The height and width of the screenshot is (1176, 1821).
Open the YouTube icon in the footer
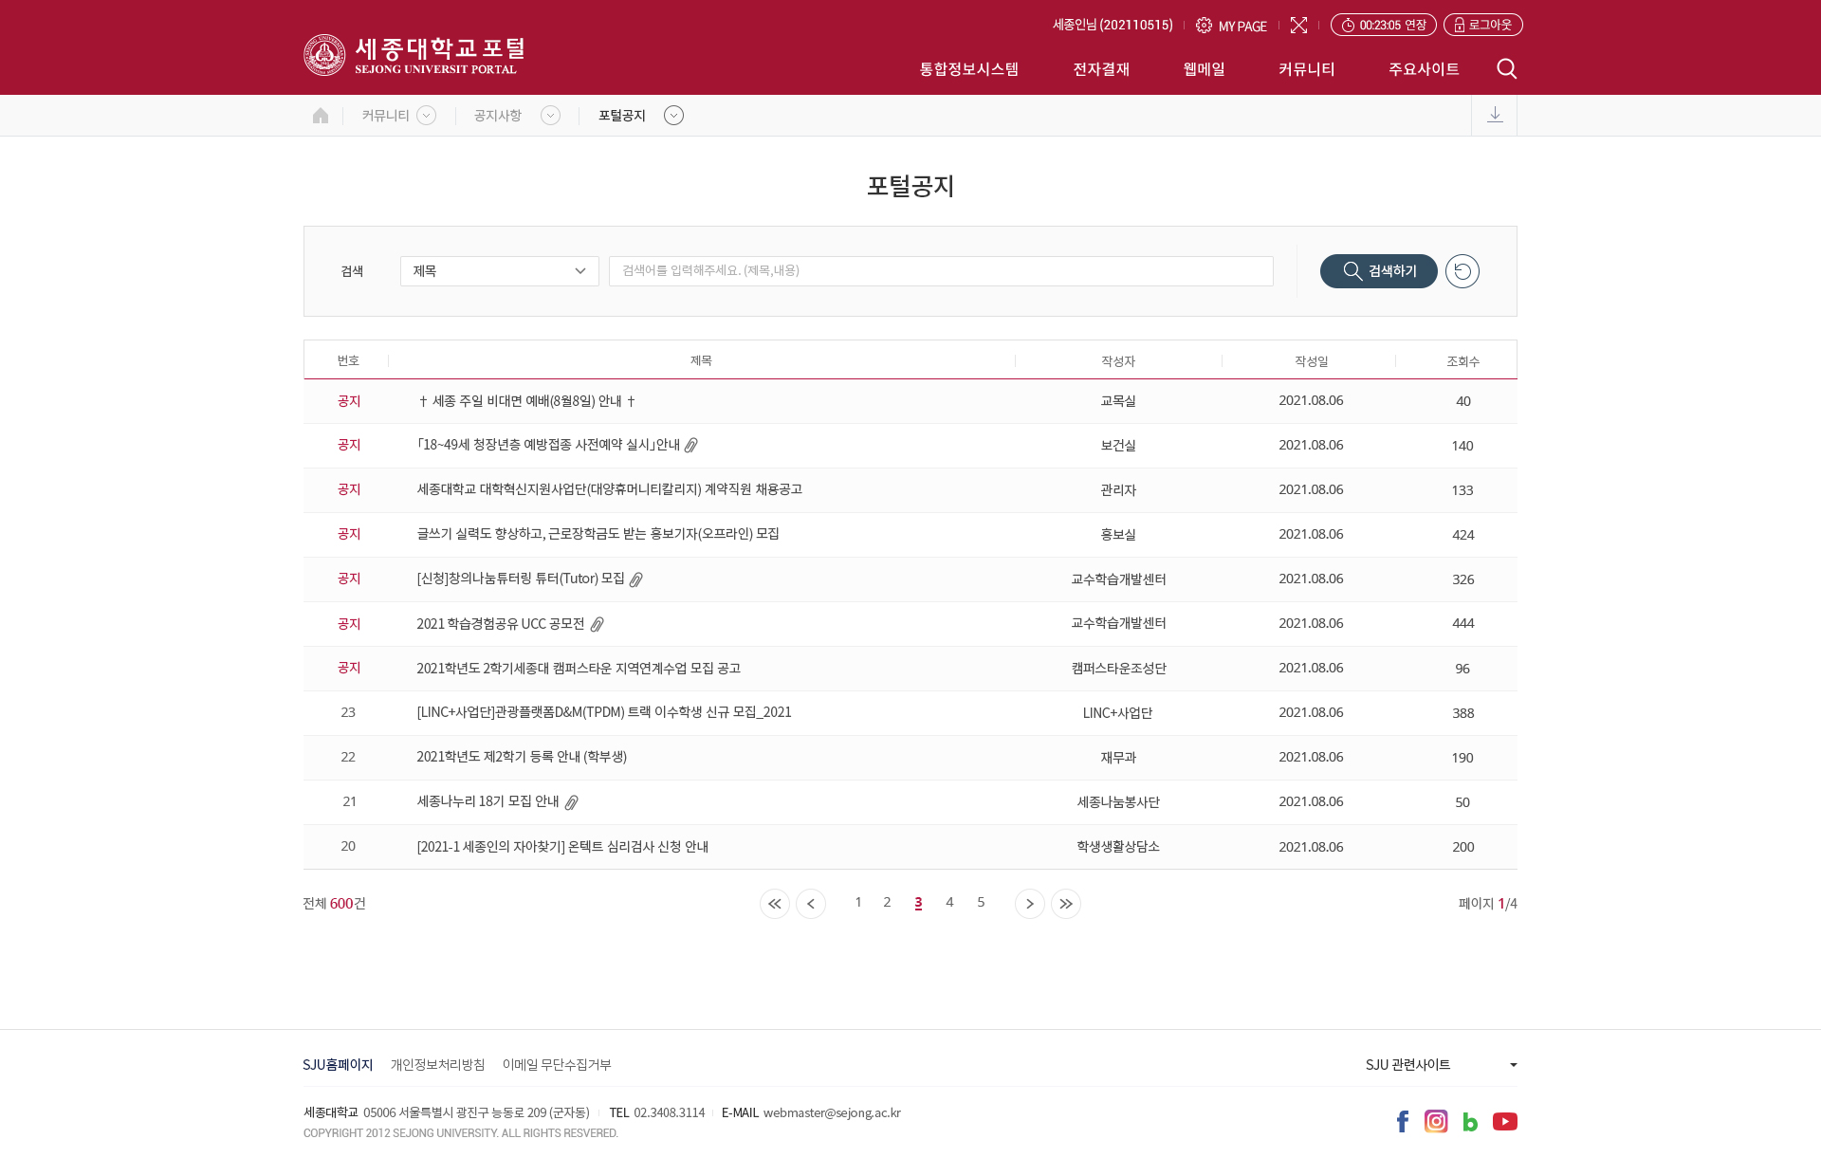[1505, 1121]
